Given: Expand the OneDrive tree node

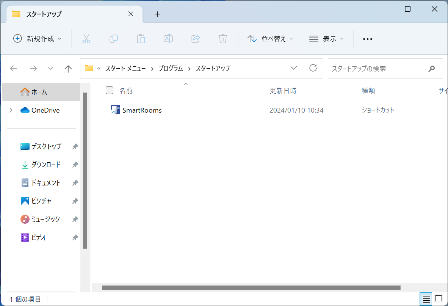Looking at the screenshot, I should [x=11, y=110].
